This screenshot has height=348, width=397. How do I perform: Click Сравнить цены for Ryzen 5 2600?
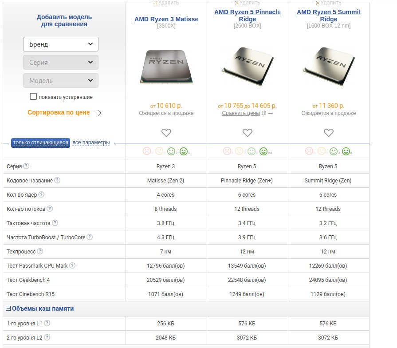(241, 113)
